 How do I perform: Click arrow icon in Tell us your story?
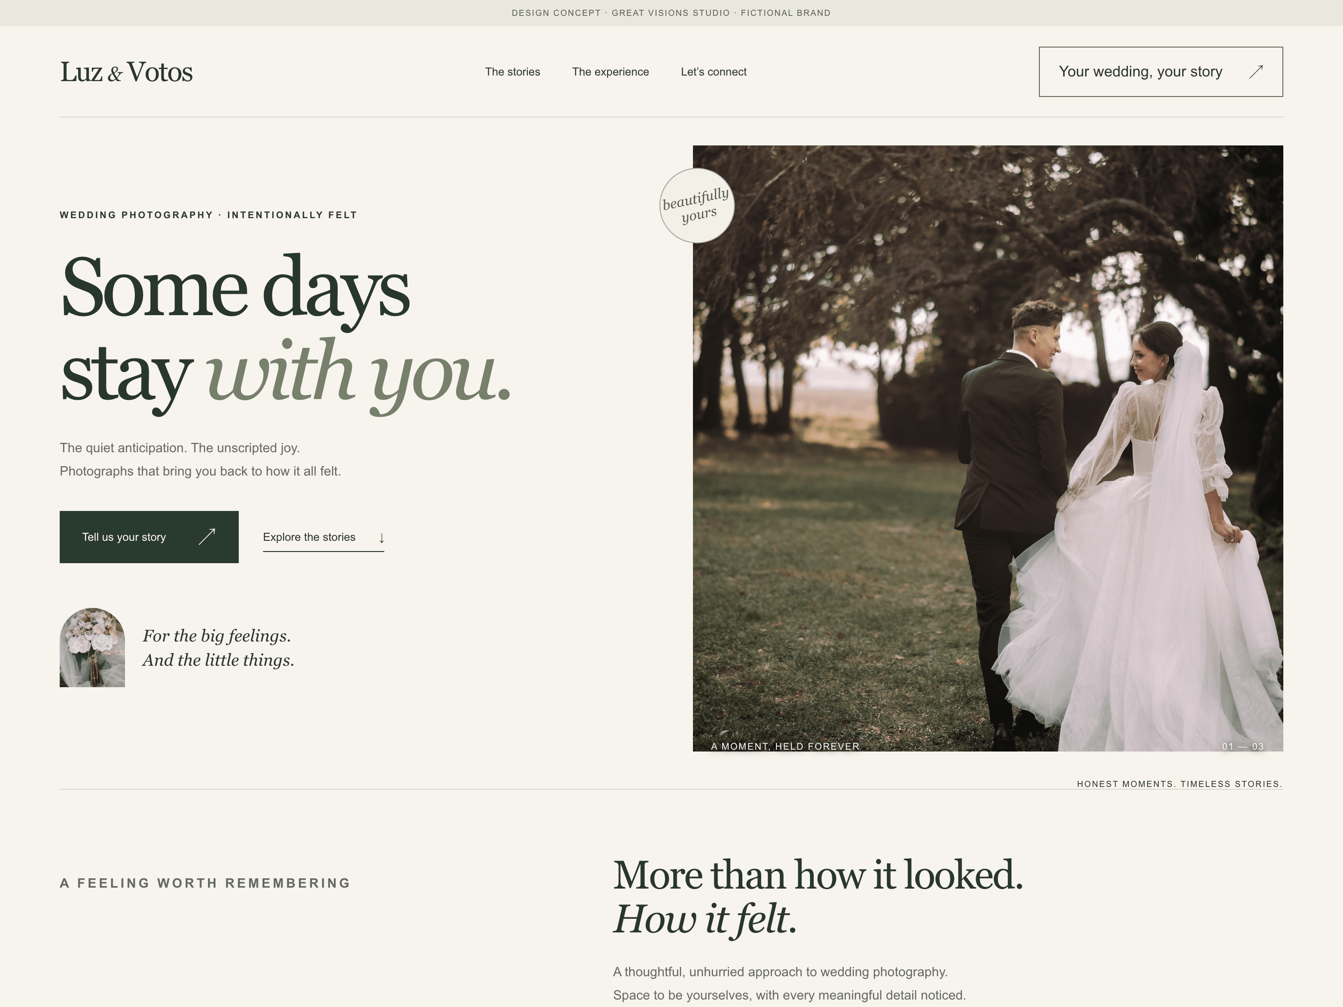[207, 537]
